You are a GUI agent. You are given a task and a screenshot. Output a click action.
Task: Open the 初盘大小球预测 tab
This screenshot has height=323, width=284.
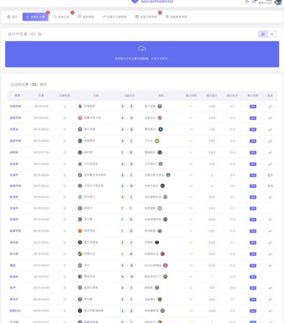pyautogui.click(x=115, y=17)
